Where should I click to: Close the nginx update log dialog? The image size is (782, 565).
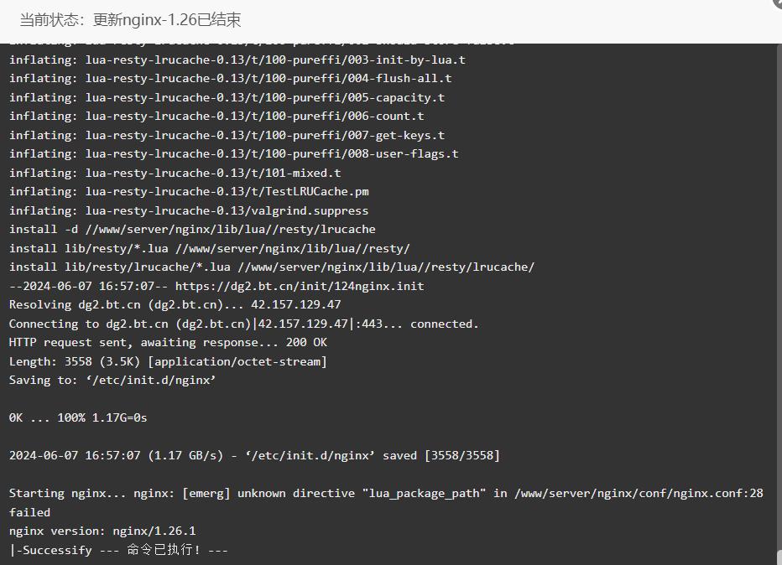coord(777,3)
